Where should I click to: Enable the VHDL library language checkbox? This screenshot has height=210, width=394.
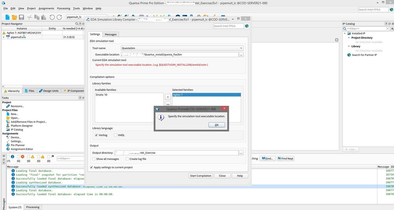click(x=115, y=135)
